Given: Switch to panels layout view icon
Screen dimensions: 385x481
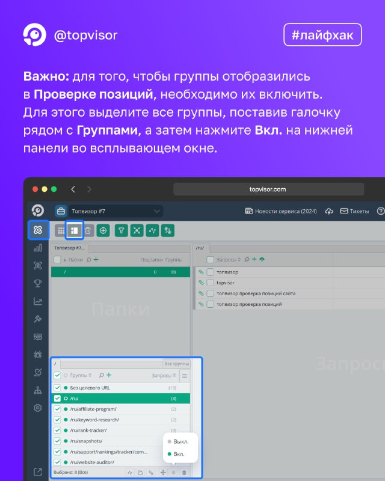Looking at the screenshot, I should point(75,230).
